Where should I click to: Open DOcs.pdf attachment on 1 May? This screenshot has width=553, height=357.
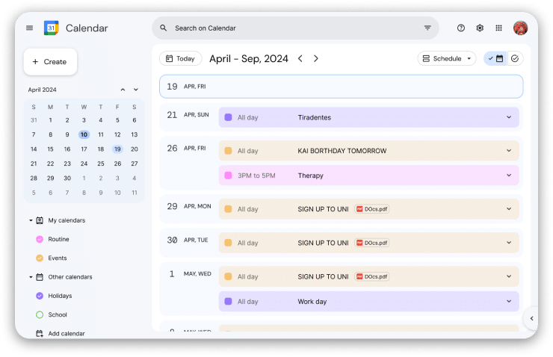tap(371, 276)
